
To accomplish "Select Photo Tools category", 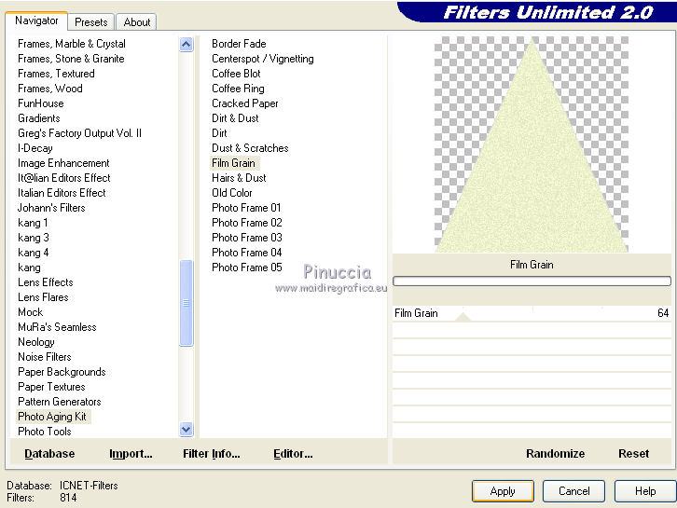I will pyautogui.click(x=45, y=432).
